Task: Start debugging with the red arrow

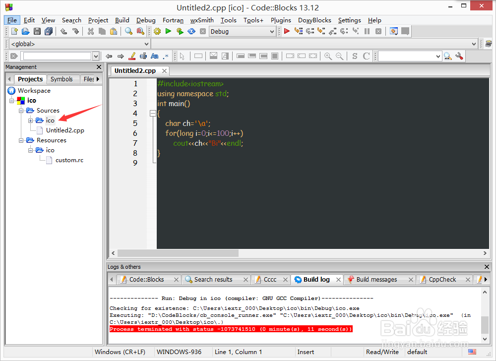Action: tap(287, 31)
